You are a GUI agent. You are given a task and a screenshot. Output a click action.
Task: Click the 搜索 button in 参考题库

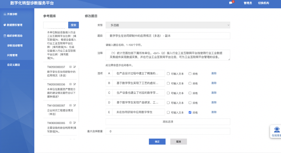click(74, 25)
